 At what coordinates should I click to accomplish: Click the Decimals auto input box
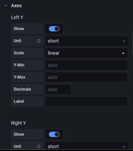pyautogui.click(x=58, y=89)
